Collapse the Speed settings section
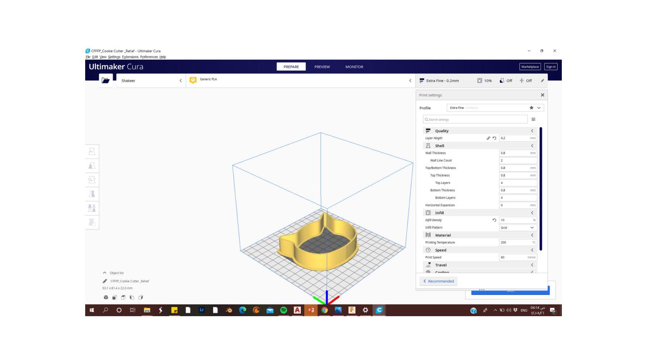Image resolution: width=647 pixels, height=364 pixels. [532, 250]
